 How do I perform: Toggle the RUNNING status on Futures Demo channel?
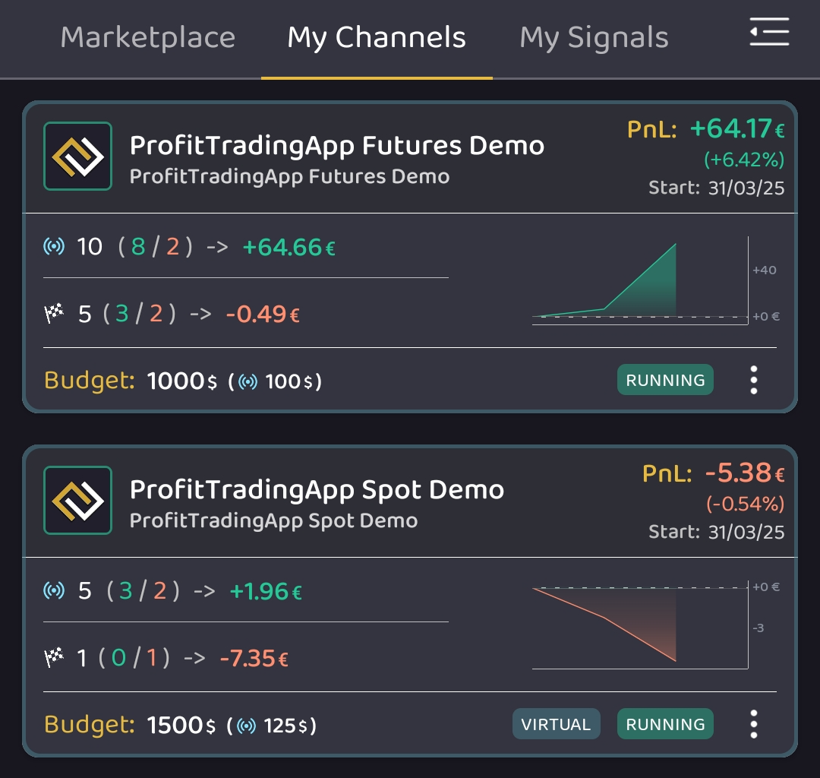coord(665,380)
